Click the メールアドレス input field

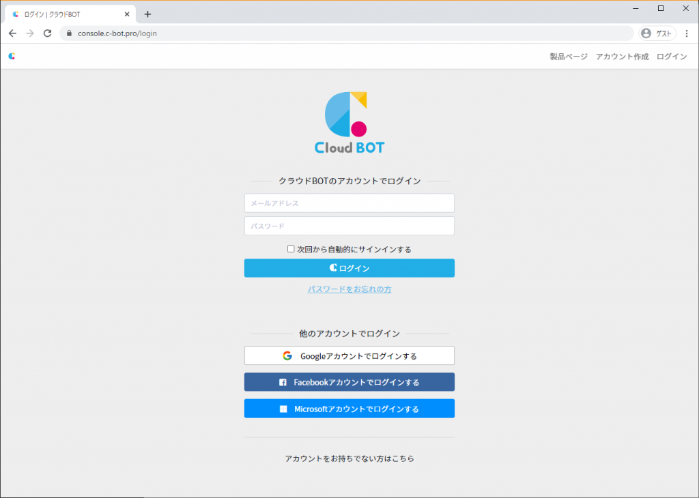click(x=349, y=203)
